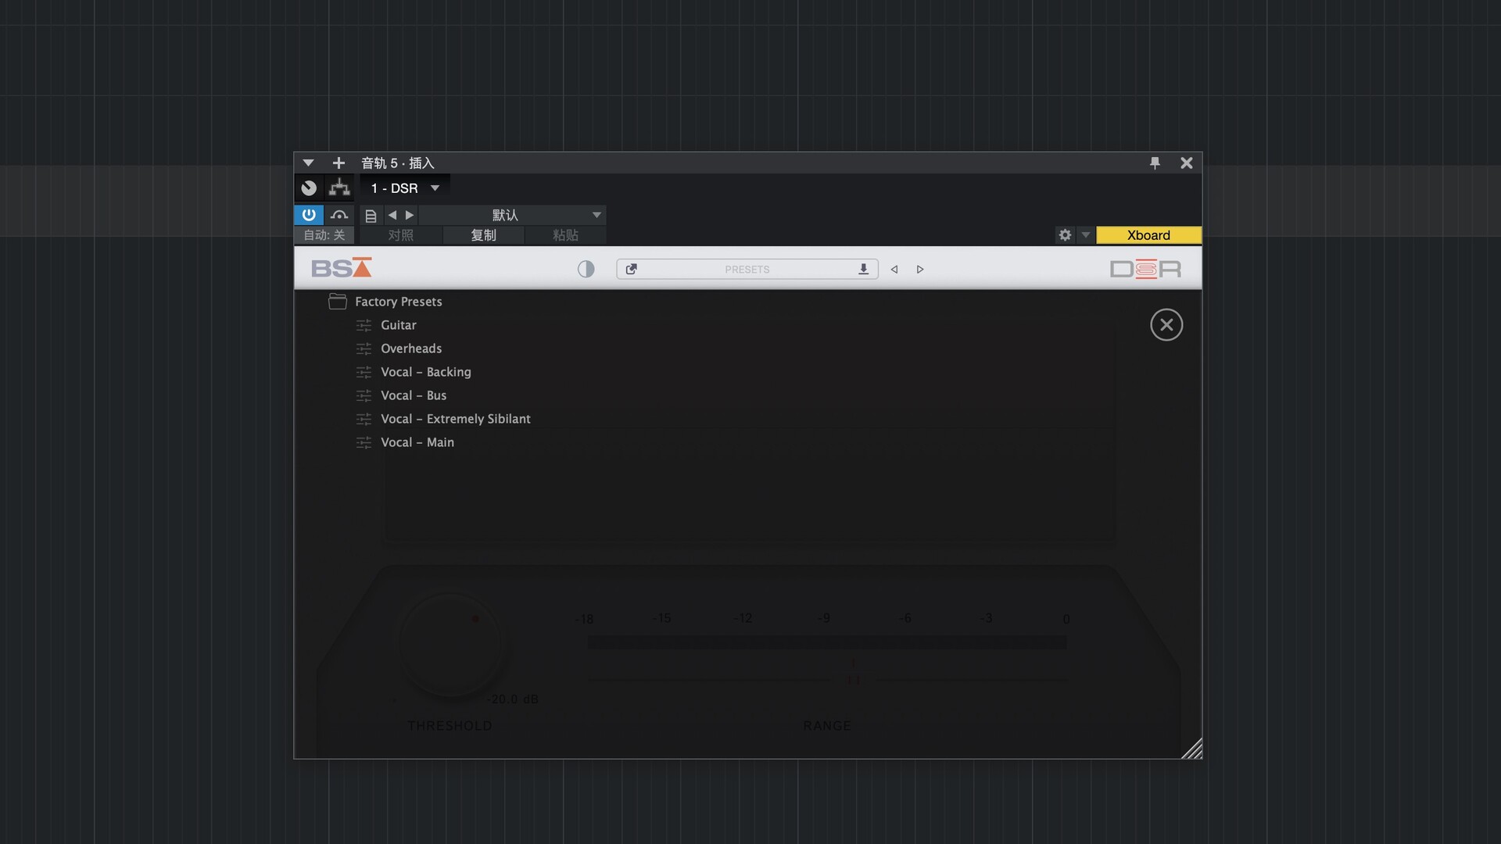Image resolution: width=1501 pixels, height=844 pixels.
Task: Go to next DSR preset arrow
Action: (x=920, y=270)
